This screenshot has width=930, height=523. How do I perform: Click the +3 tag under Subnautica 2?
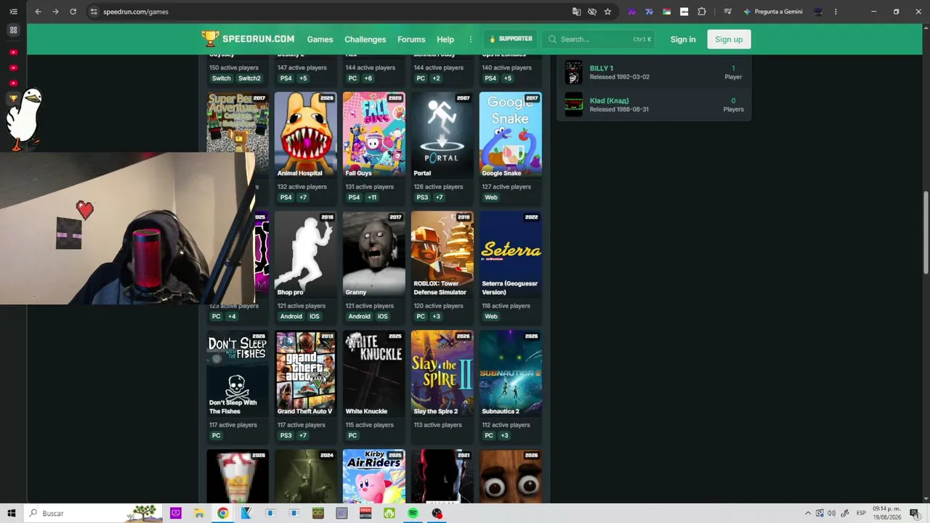pyautogui.click(x=504, y=435)
